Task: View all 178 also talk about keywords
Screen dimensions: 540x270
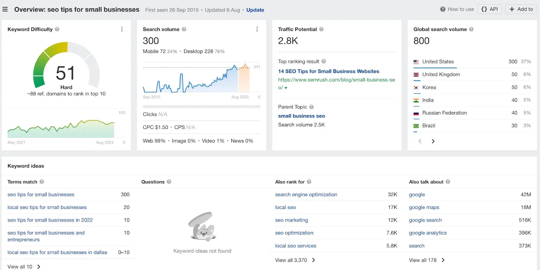Action: 427,260
